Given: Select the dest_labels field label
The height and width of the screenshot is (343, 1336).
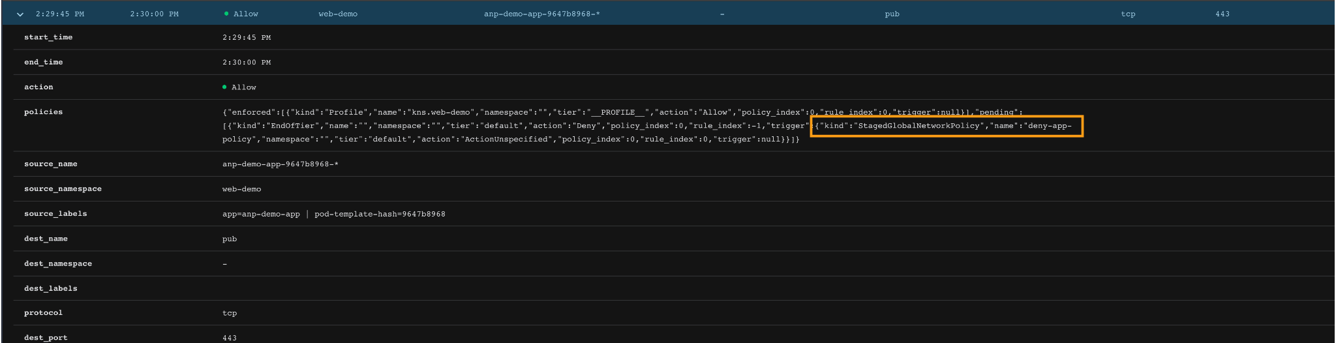Looking at the screenshot, I should pos(51,288).
